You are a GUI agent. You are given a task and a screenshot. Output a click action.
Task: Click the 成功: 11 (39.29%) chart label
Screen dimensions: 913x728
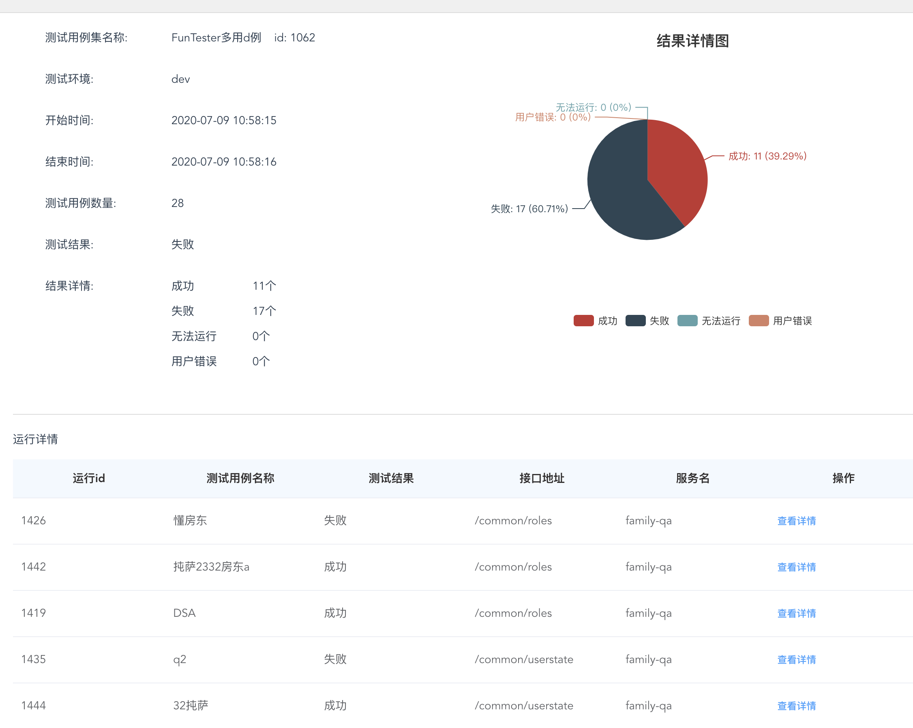click(x=767, y=156)
